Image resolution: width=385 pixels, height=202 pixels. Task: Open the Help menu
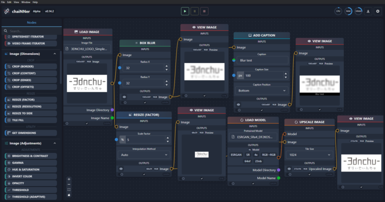pos(35,2)
